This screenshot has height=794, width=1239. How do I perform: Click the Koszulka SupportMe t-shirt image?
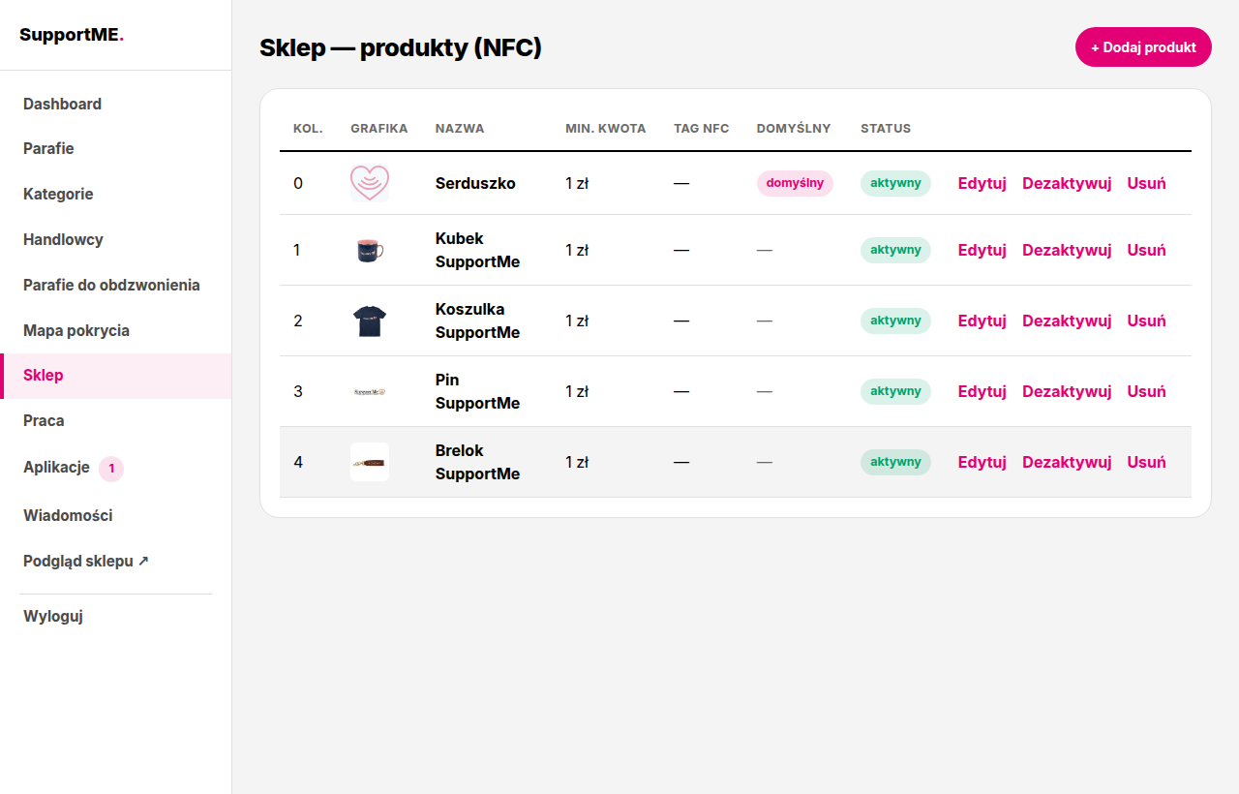pyautogui.click(x=370, y=321)
